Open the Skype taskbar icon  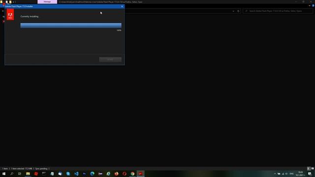pyautogui.click(x=68, y=174)
